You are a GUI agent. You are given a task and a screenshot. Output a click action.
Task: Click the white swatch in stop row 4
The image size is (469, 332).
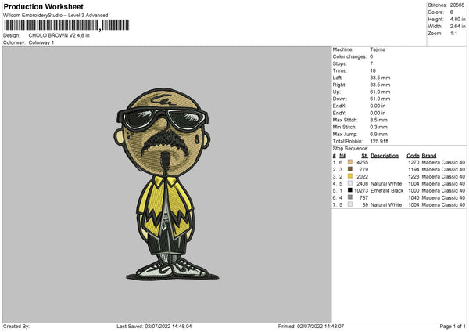350,183
